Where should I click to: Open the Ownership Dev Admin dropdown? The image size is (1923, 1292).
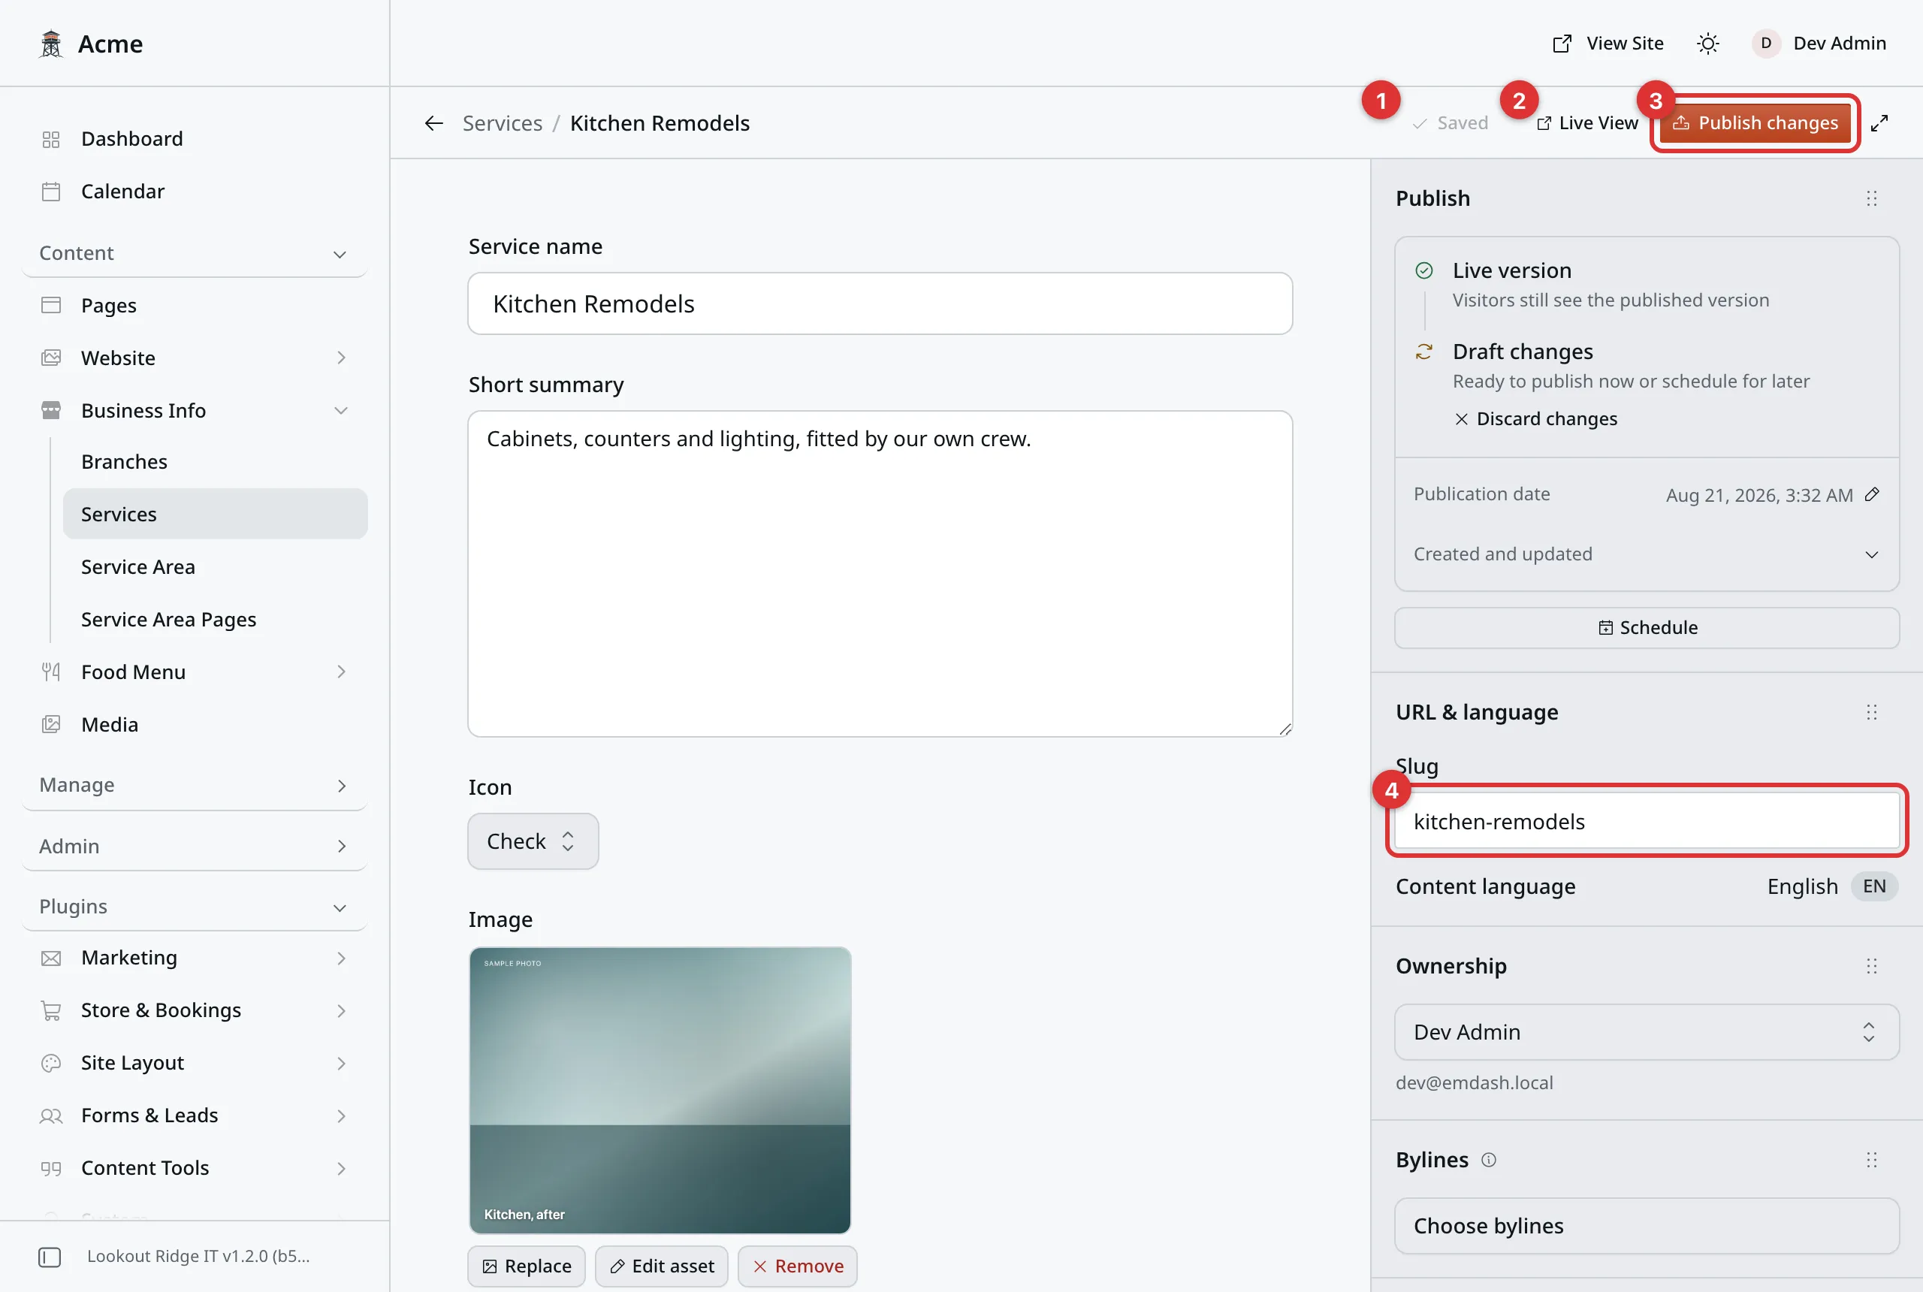[x=1647, y=1032]
